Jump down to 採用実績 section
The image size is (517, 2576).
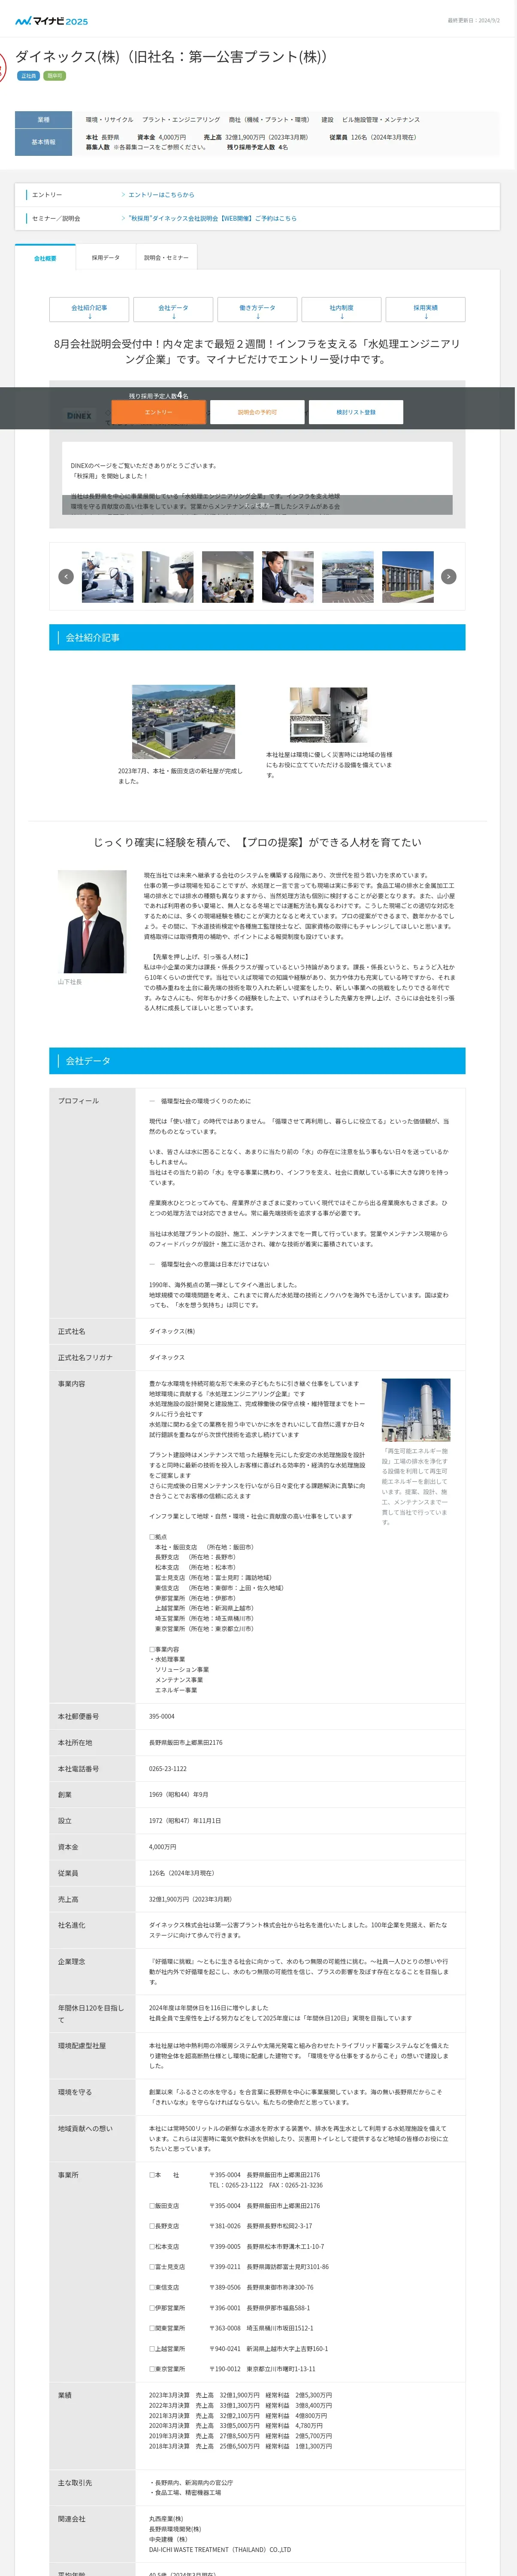point(425,310)
